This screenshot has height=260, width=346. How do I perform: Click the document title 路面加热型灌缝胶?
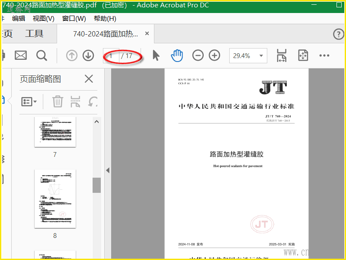pyautogui.click(x=237, y=154)
